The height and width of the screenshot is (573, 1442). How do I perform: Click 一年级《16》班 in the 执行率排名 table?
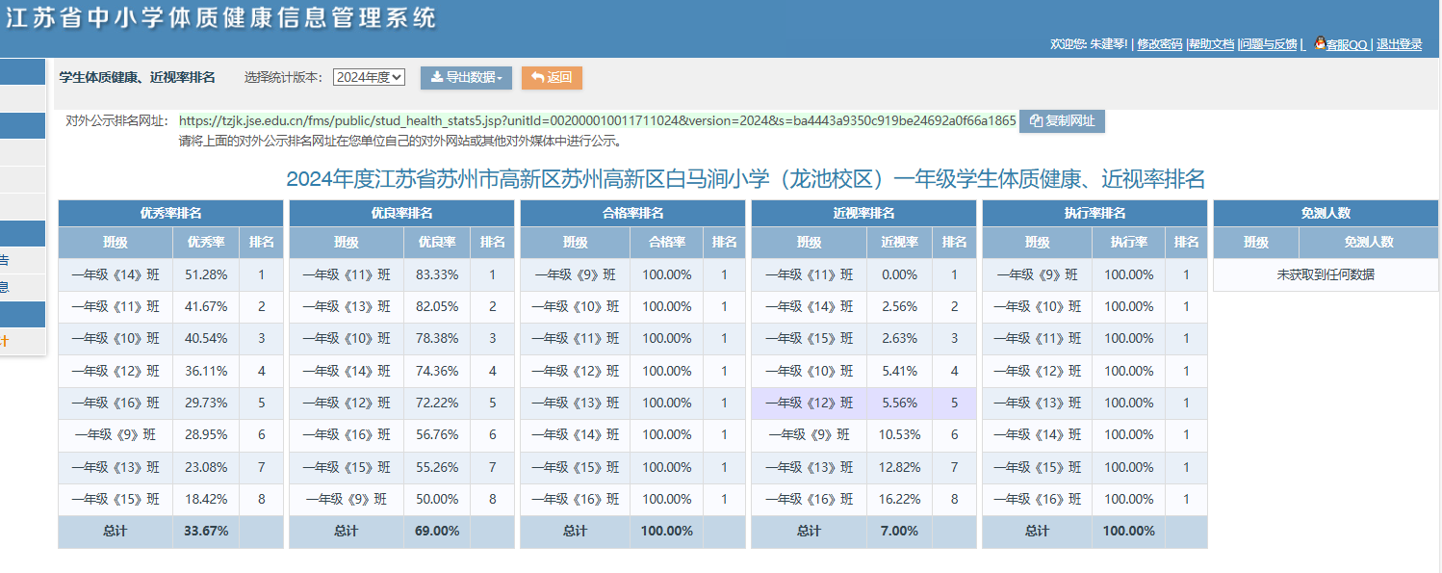point(1038,499)
